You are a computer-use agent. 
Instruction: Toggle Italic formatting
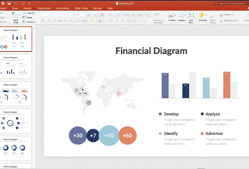pyautogui.click(x=49, y=20)
